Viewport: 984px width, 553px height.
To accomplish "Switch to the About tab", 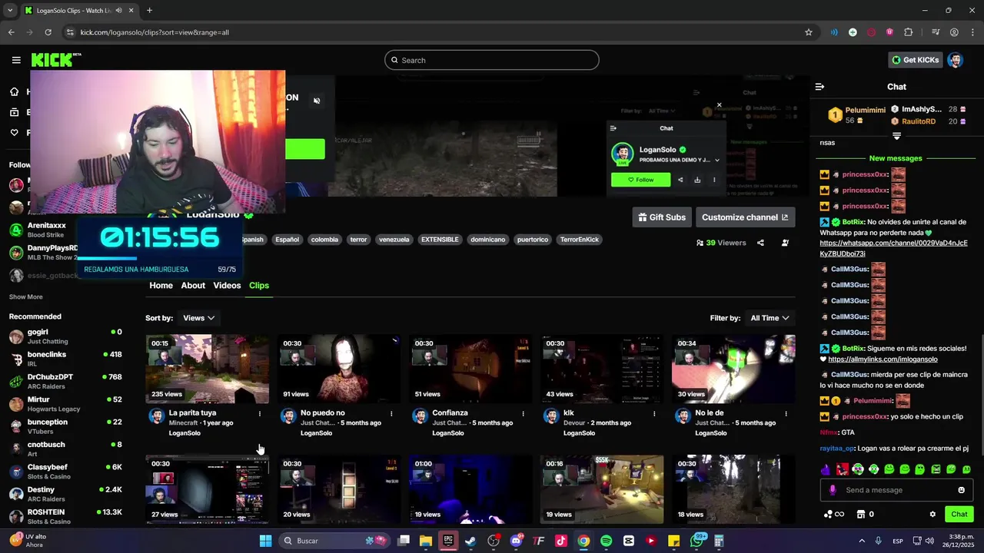I will pyautogui.click(x=193, y=285).
